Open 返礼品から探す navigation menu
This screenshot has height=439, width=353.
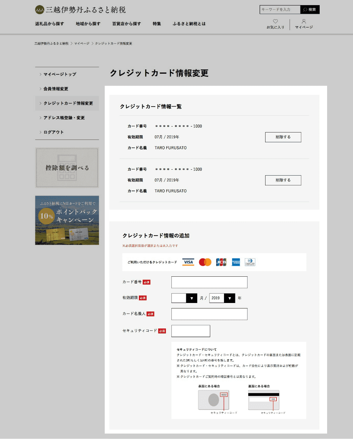[x=49, y=24]
